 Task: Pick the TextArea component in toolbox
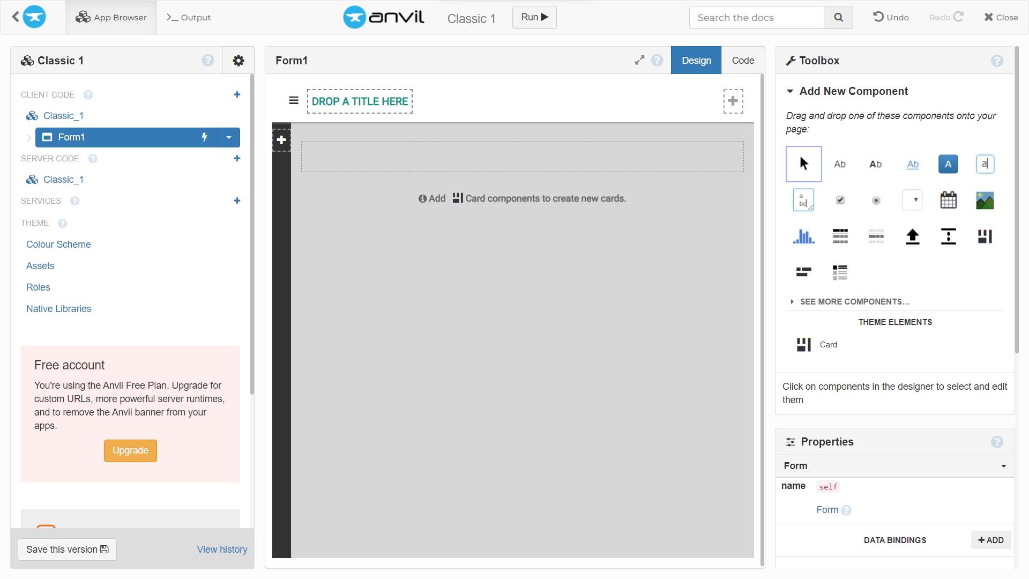coord(803,200)
